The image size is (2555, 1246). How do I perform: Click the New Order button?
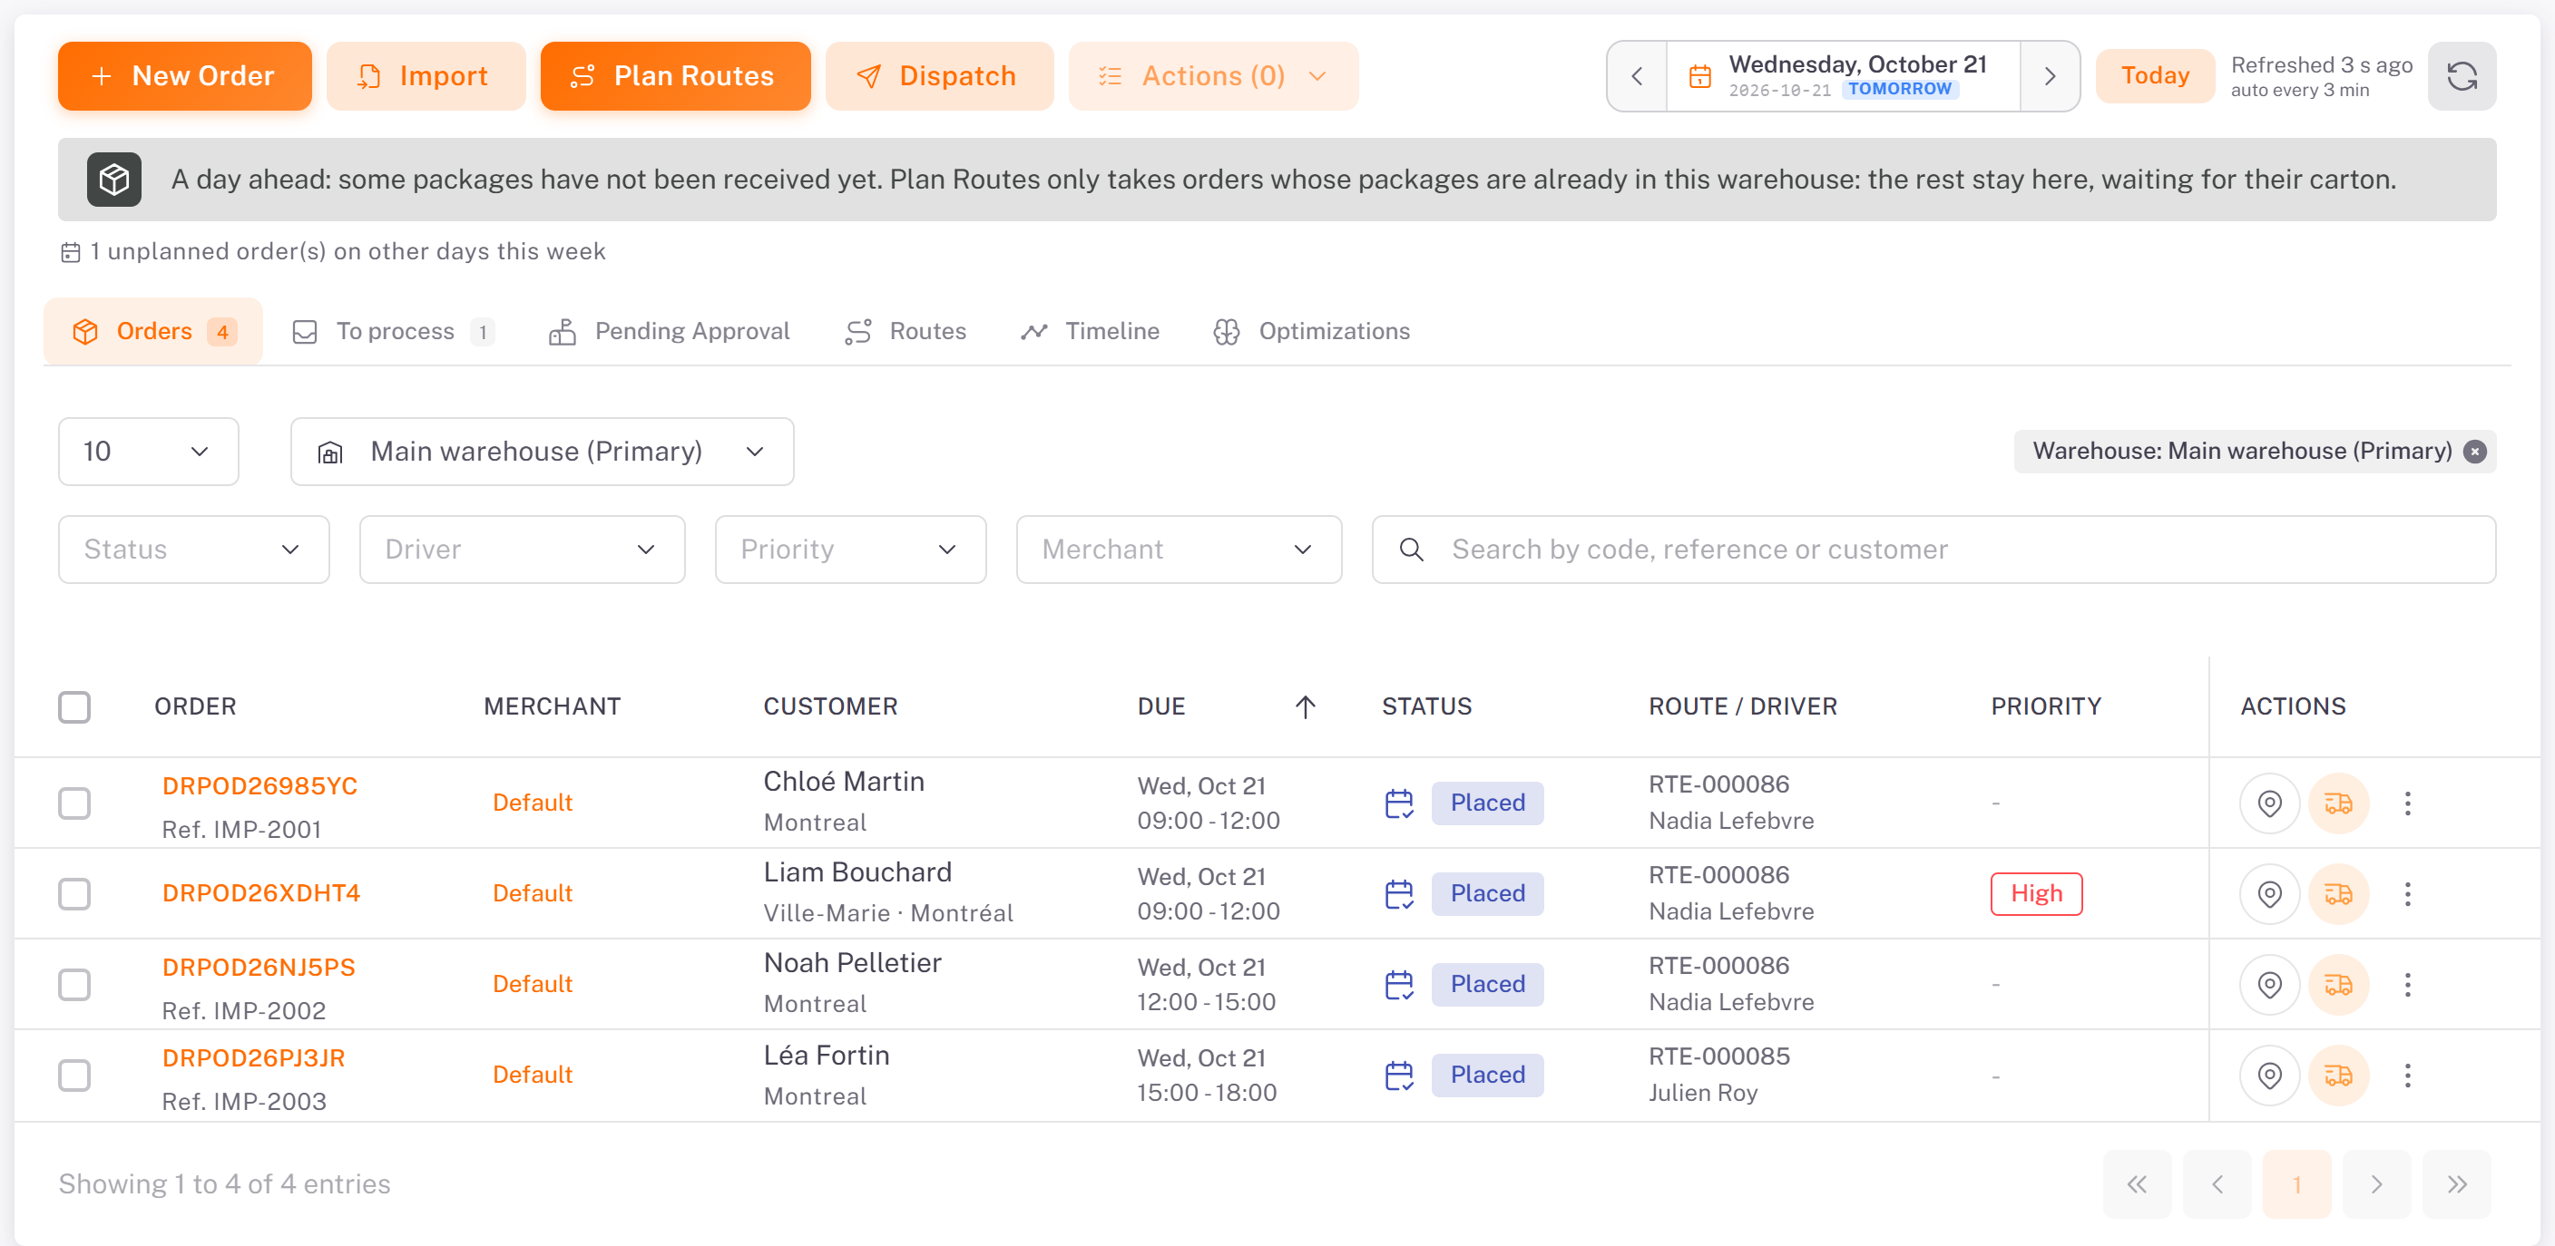184,76
